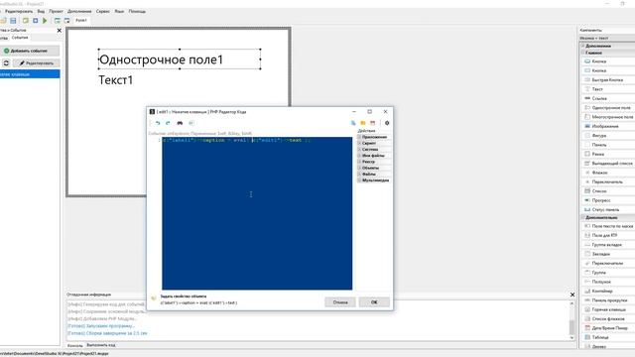This screenshot has height=357, width=635.
Task: Click Отмена in the code editor dialog
Action: pyautogui.click(x=340, y=301)
